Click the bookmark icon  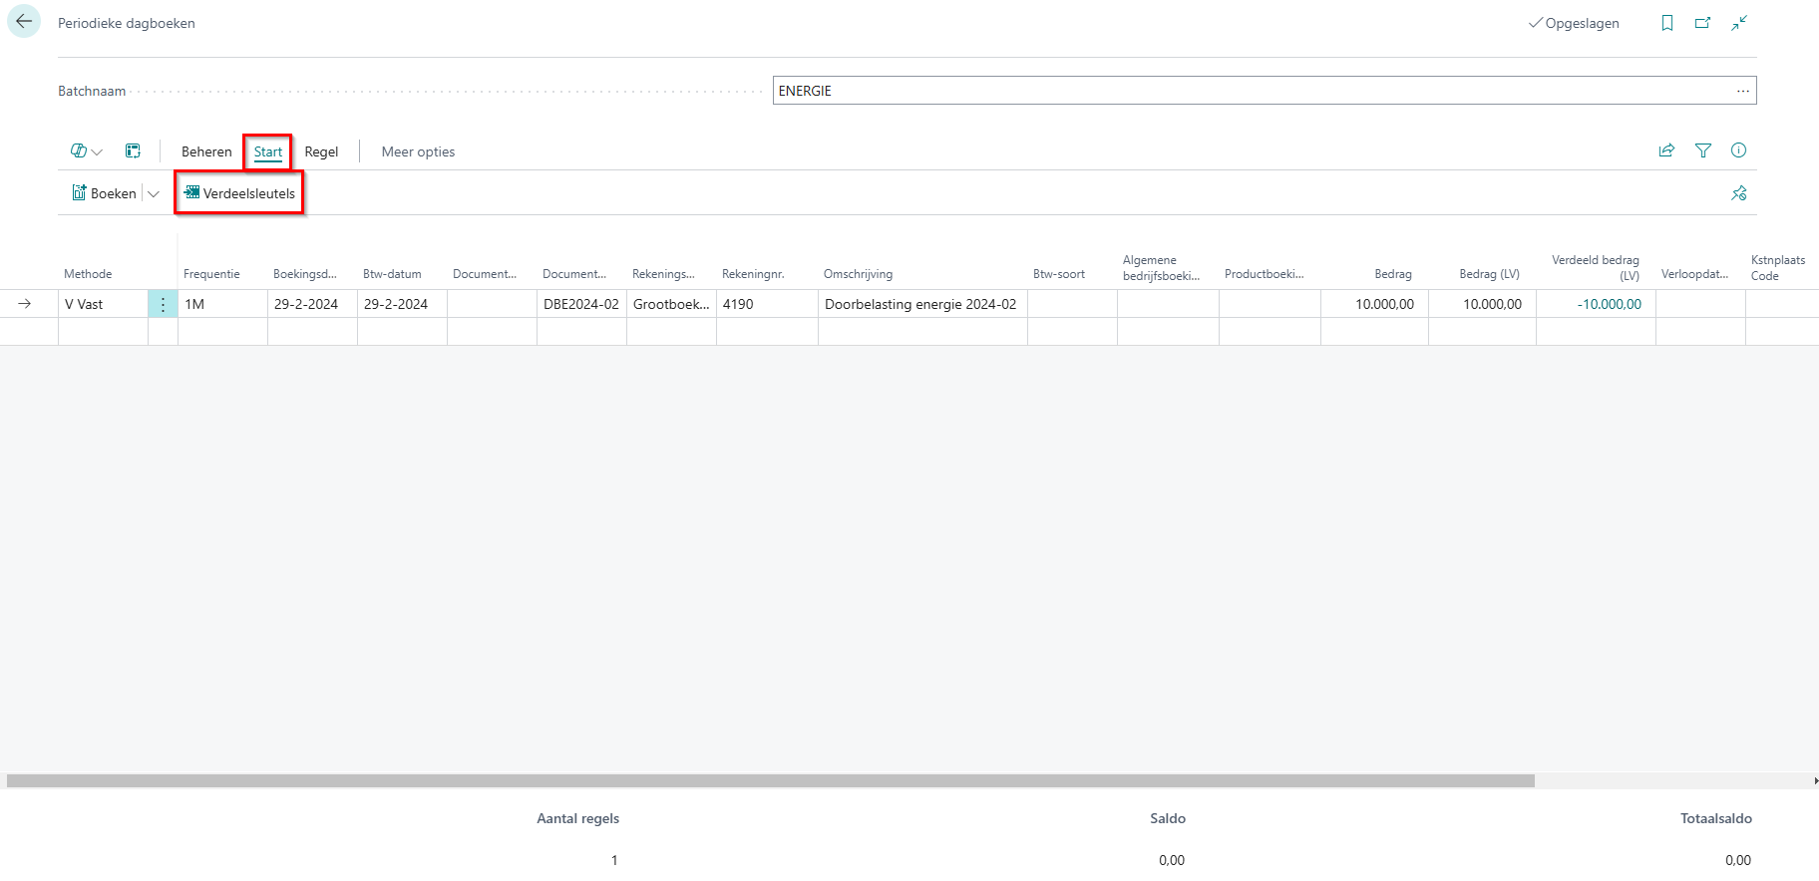[1667, 23]
